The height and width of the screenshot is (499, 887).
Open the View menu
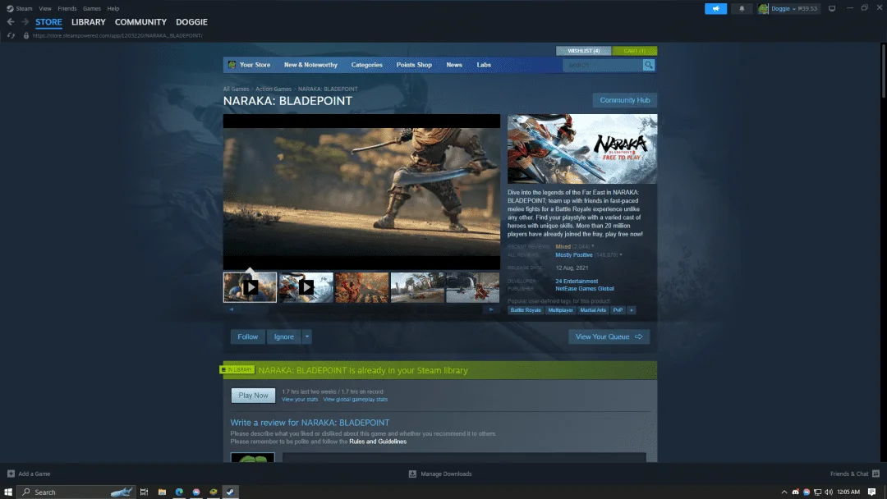(x=44, y=8)
